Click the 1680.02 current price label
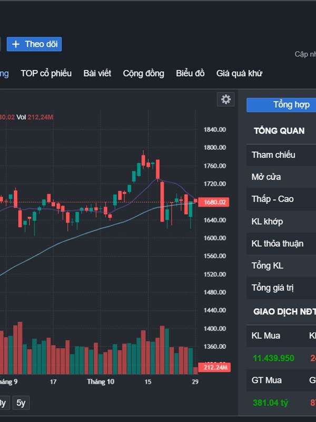The height and width of the screenshot is (422, 316). point(214,202)
